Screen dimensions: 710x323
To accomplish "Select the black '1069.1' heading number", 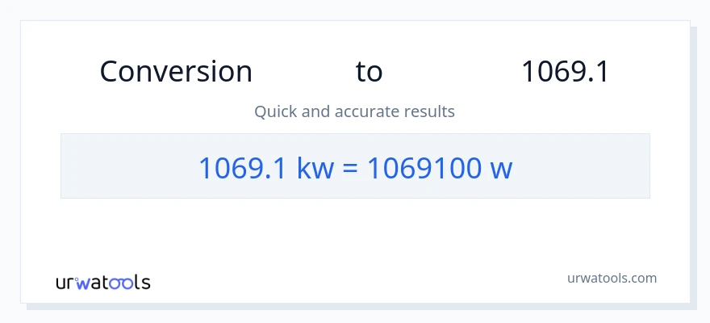I will pos(565,72).
